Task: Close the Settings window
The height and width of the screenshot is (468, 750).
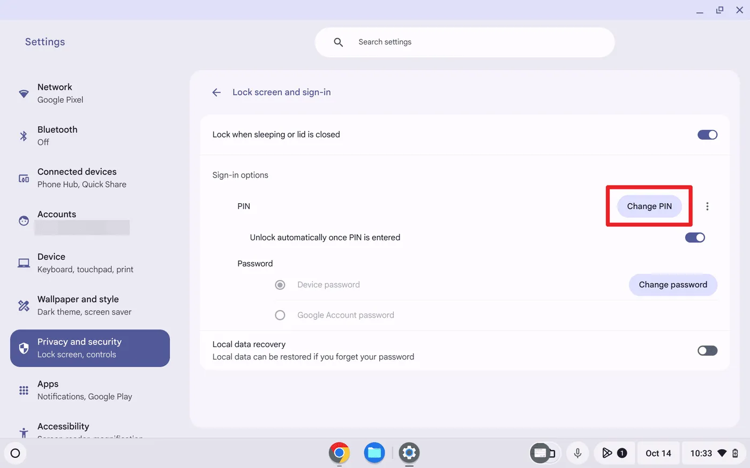Action: [739, 10]
